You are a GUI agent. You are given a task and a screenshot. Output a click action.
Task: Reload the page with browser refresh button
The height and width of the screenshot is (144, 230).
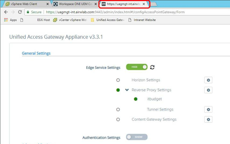coord(20,12)
